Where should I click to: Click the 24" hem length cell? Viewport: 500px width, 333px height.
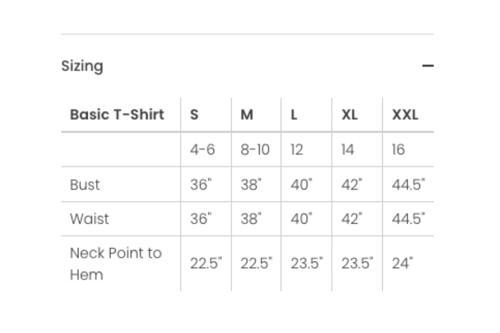point(402,264)
